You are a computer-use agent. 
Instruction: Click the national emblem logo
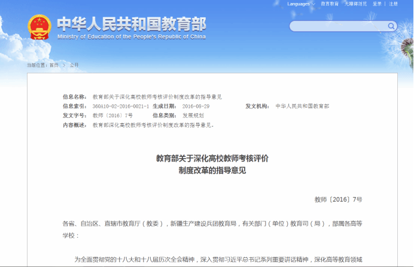click(39, 27)
